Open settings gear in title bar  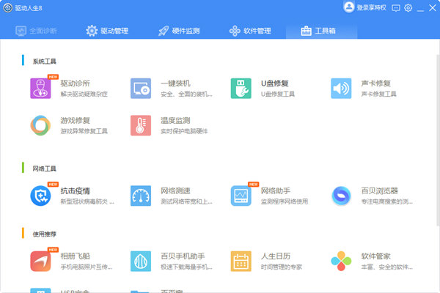408,8
